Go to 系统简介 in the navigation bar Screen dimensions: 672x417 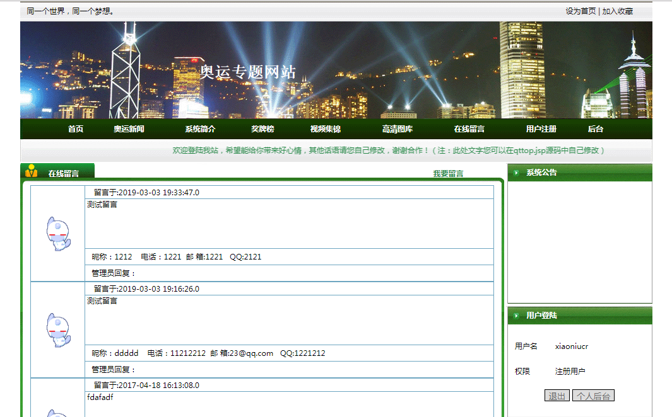(200, 129)
